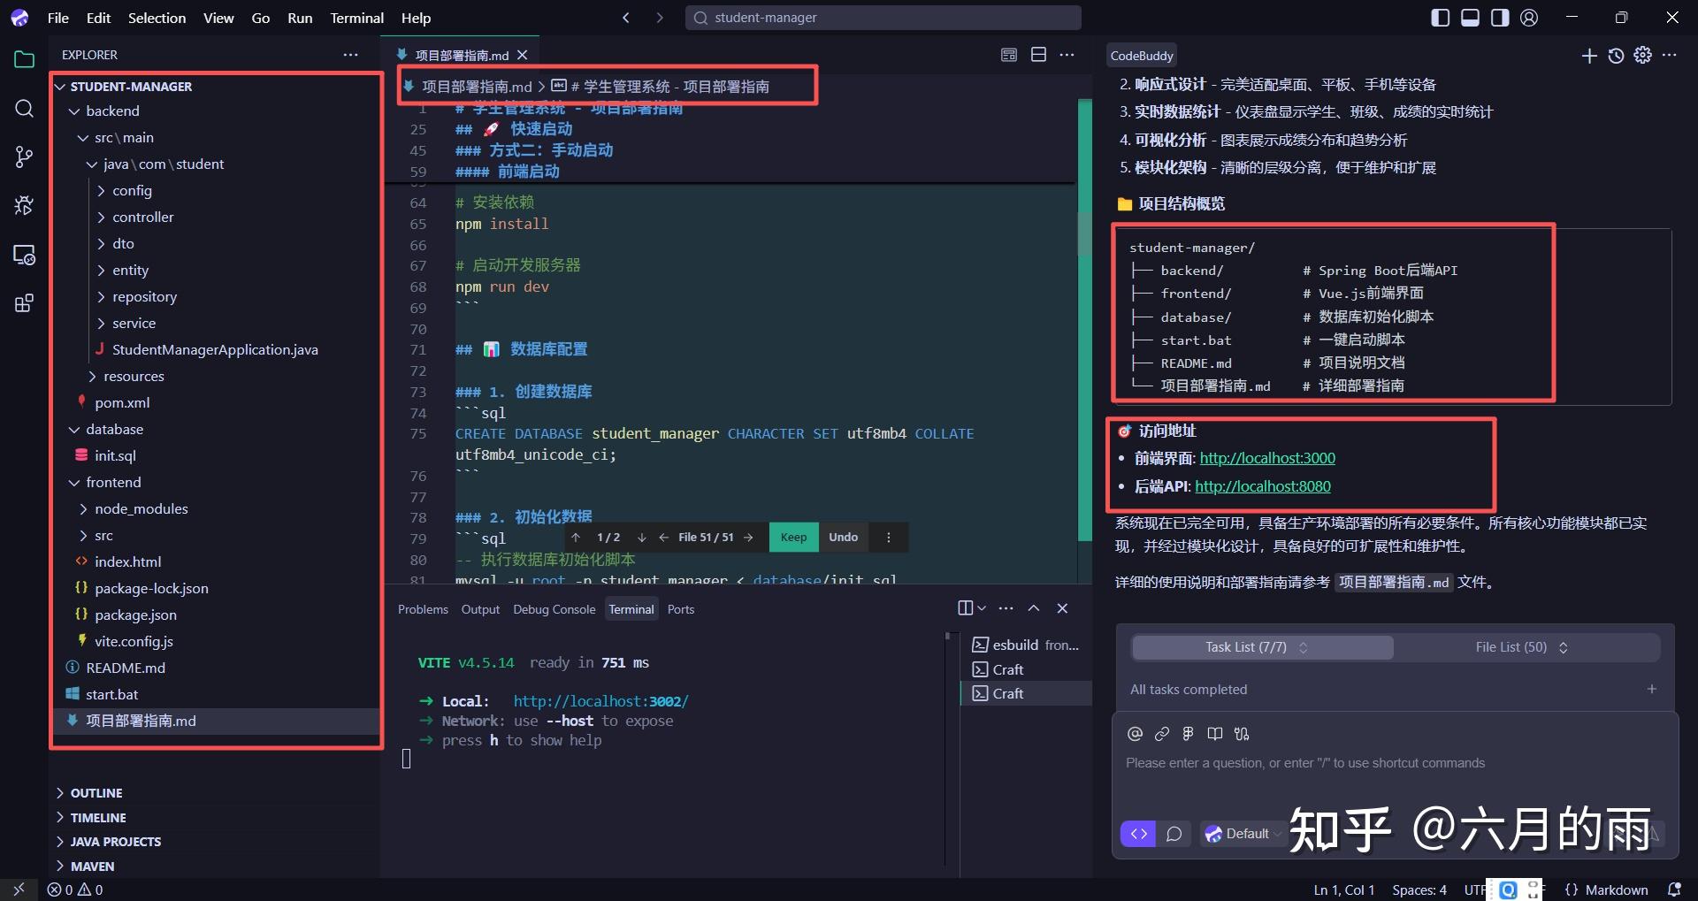Toggle the secondary sidebar visibility
This screenshot has width=1698, height=901.
pyautogui.click(x=1500, y=17)
